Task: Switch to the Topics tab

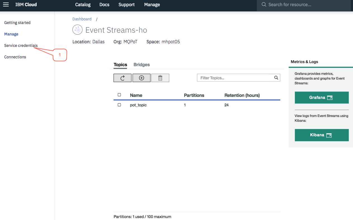Action: (121, 64)
